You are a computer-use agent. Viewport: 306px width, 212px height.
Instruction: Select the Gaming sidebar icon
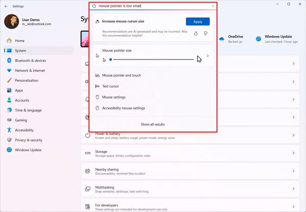click(9, 120)
